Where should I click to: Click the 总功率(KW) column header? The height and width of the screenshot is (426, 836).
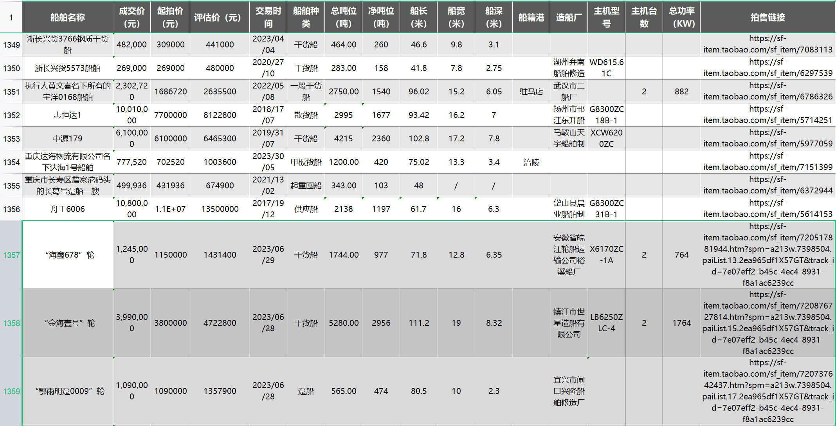(681, 17)
